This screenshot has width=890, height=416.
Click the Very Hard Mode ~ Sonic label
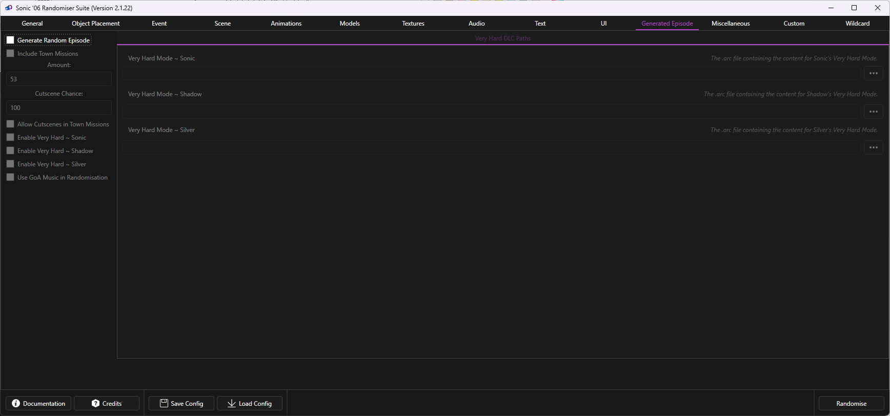[x=161, y=58]
